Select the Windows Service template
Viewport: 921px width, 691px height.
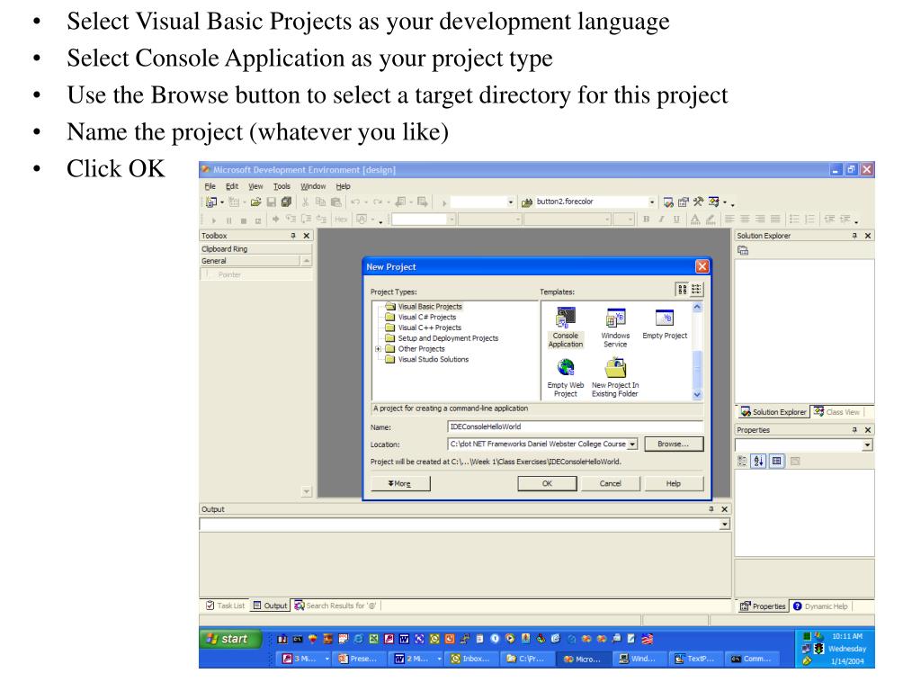615,328
